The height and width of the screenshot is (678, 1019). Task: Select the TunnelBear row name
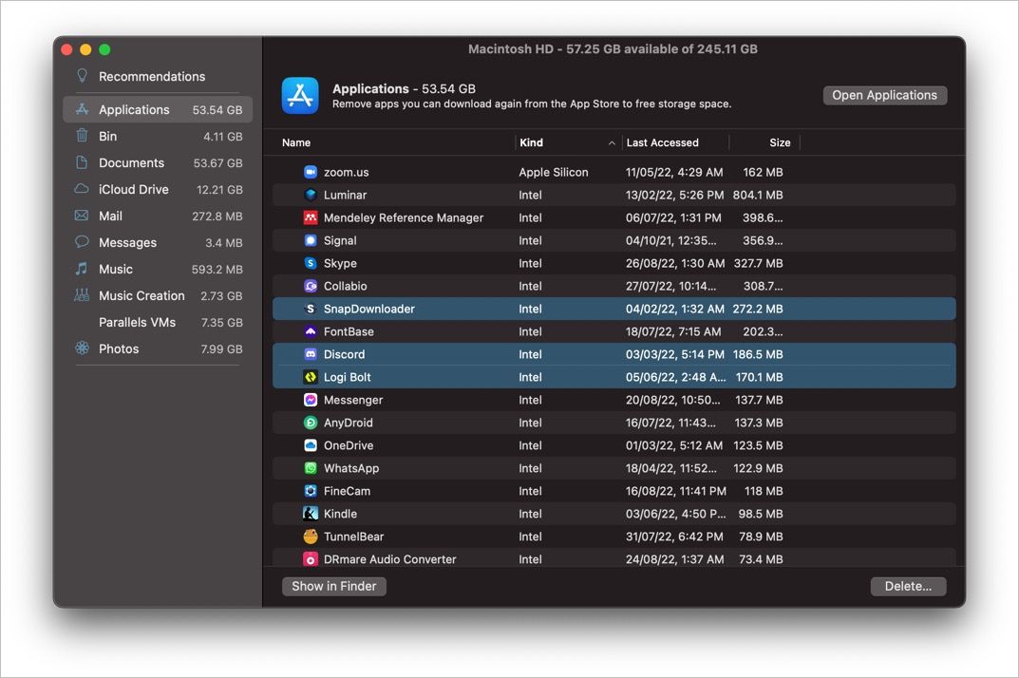click(353, 537)
